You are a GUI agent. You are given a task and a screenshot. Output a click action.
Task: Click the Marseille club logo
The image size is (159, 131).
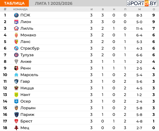click(x=16, y=75)
